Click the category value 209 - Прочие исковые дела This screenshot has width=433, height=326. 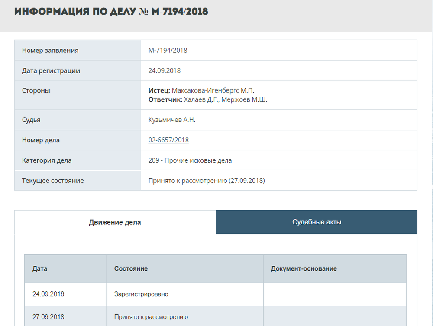tap(190, 160)
